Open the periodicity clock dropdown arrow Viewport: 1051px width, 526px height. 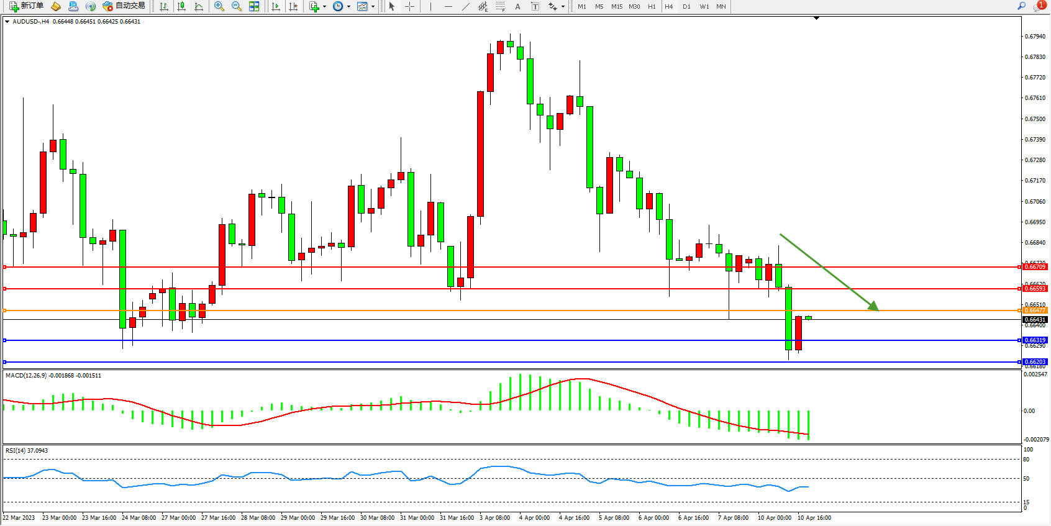[348, 7]
